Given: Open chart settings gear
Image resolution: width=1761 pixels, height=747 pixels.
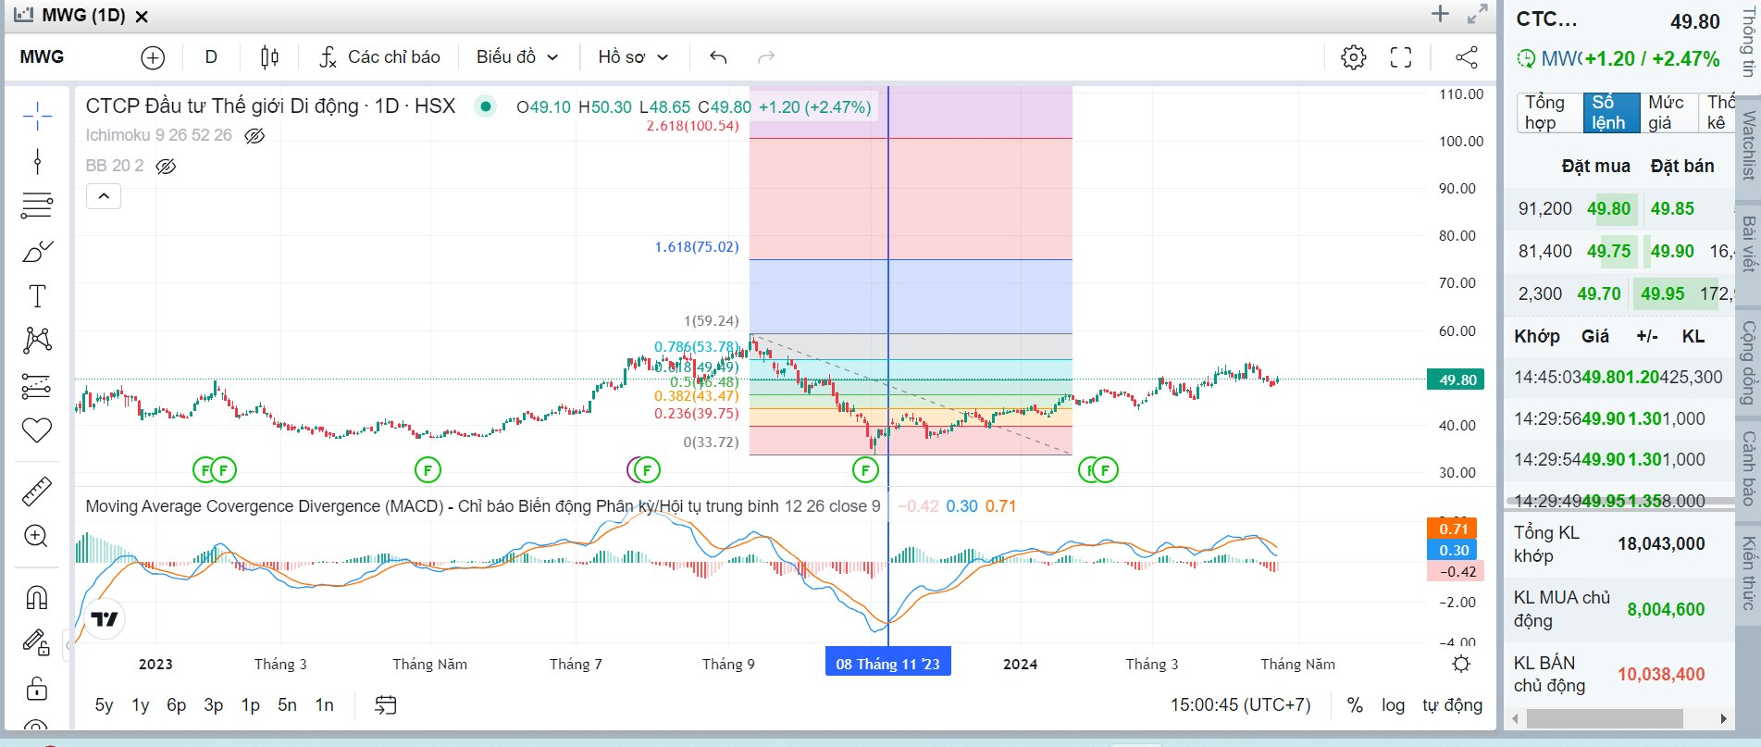Looking at the screenshot, I should (x=1353, y=57).
